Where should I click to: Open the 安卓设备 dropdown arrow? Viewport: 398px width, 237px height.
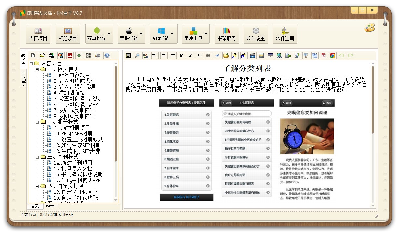coord(109,34)
